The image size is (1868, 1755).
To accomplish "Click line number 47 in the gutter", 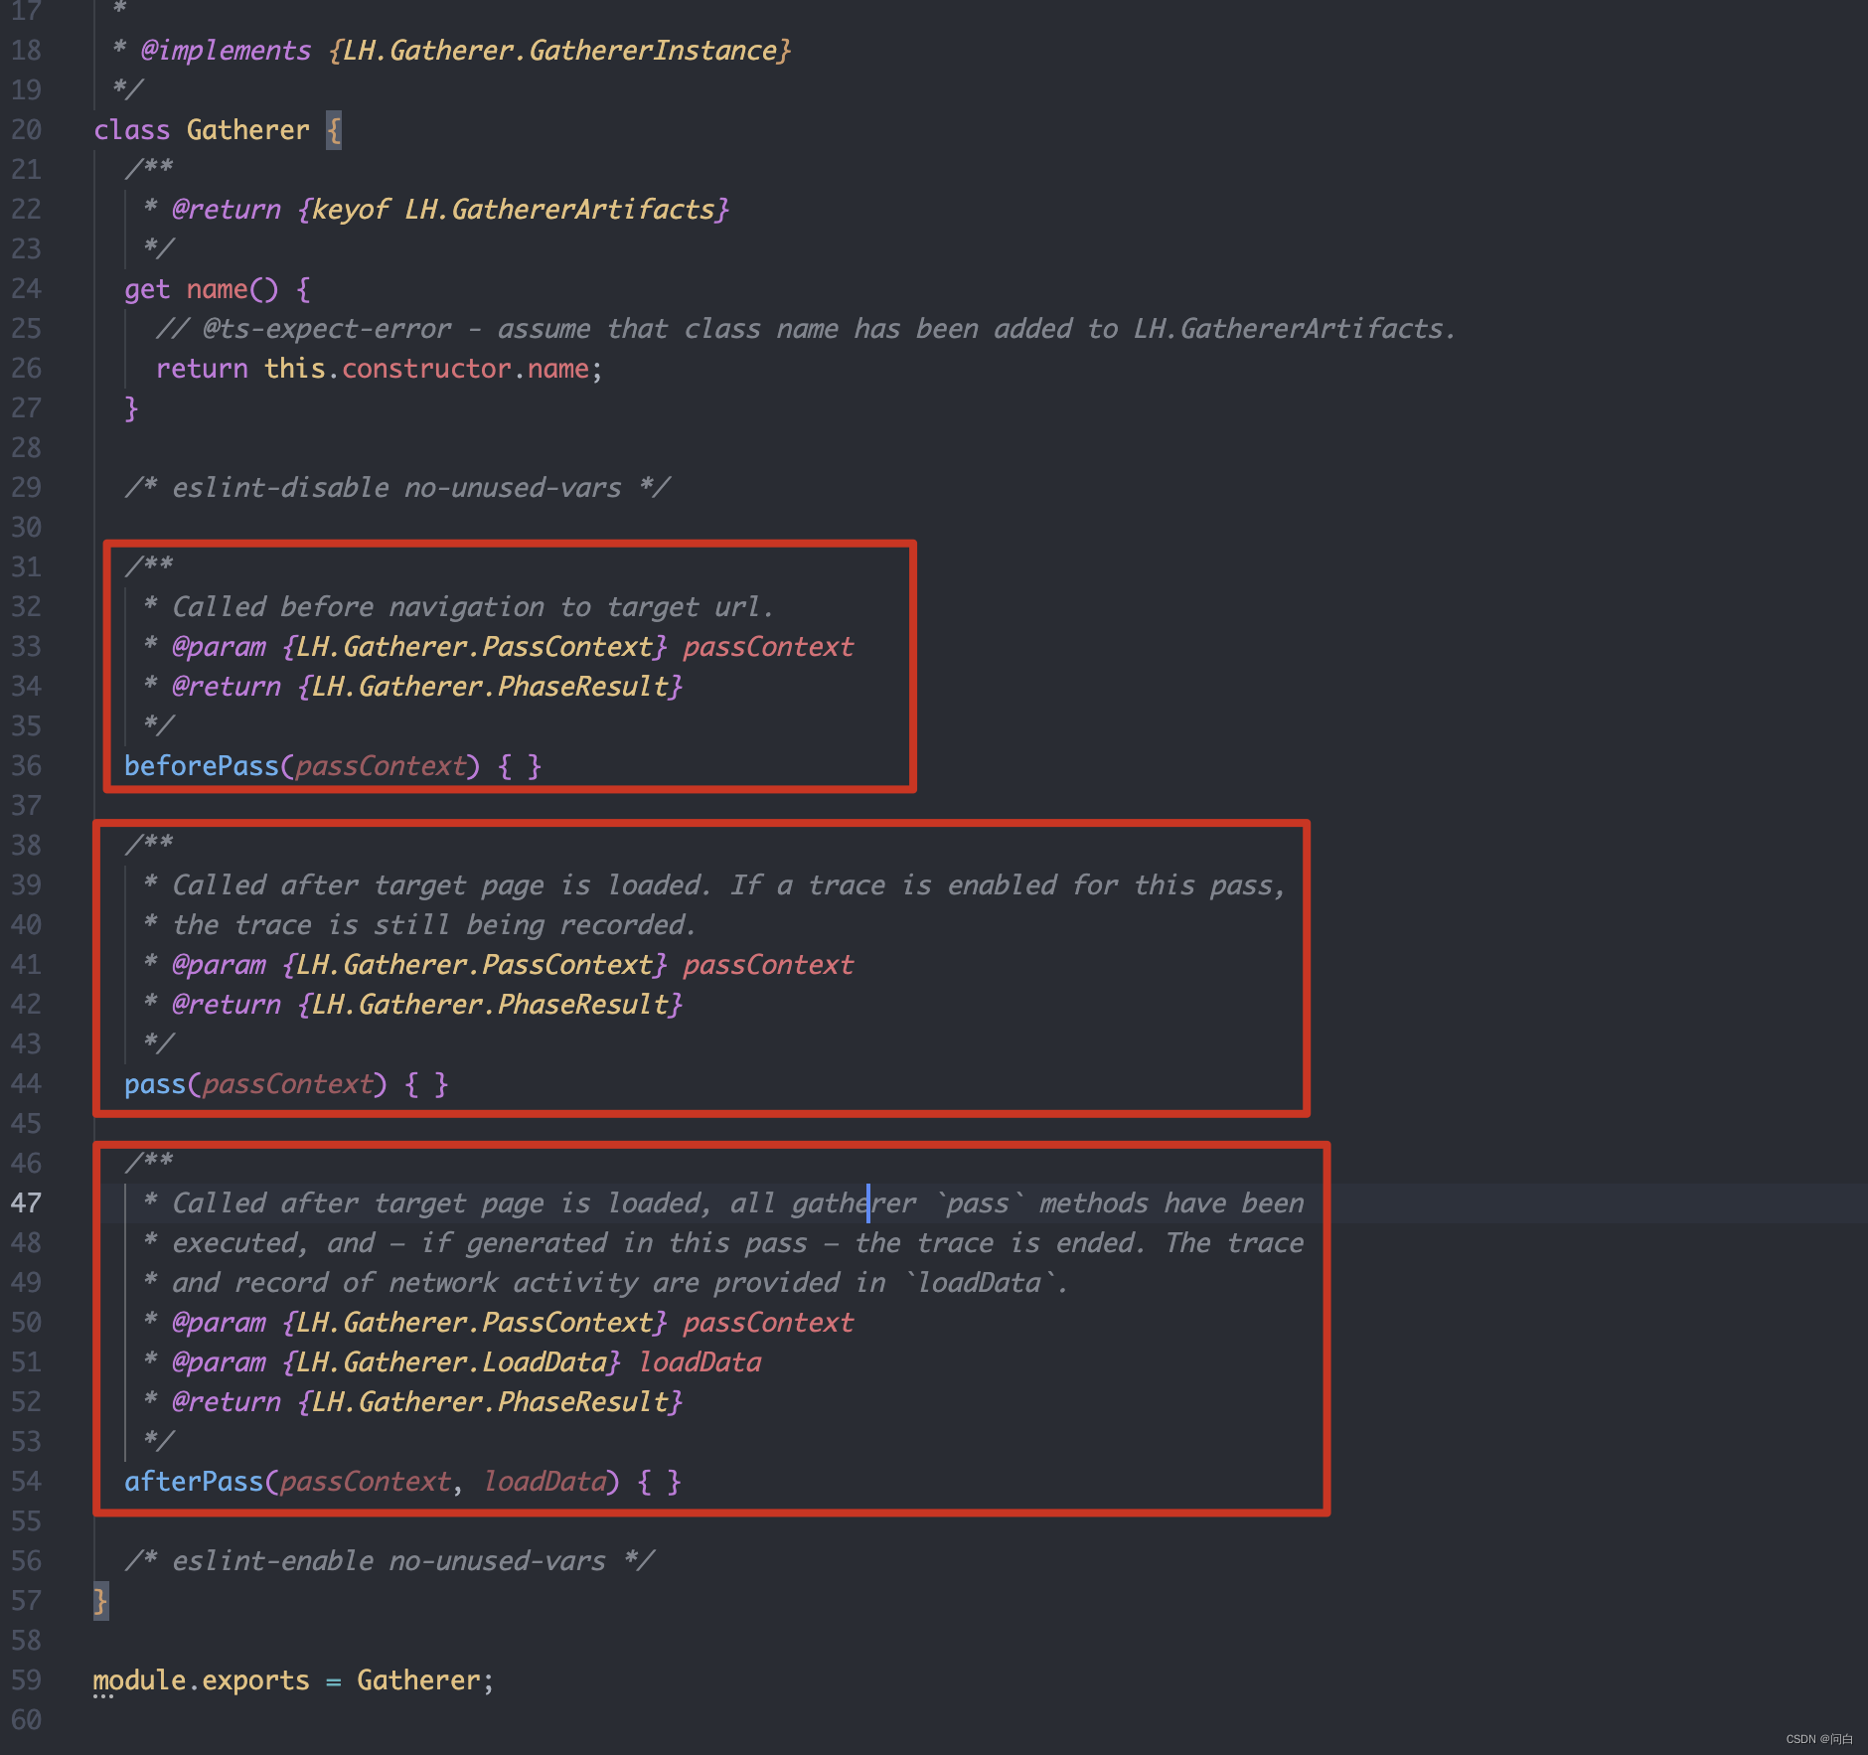I will tap(26, 1203).
